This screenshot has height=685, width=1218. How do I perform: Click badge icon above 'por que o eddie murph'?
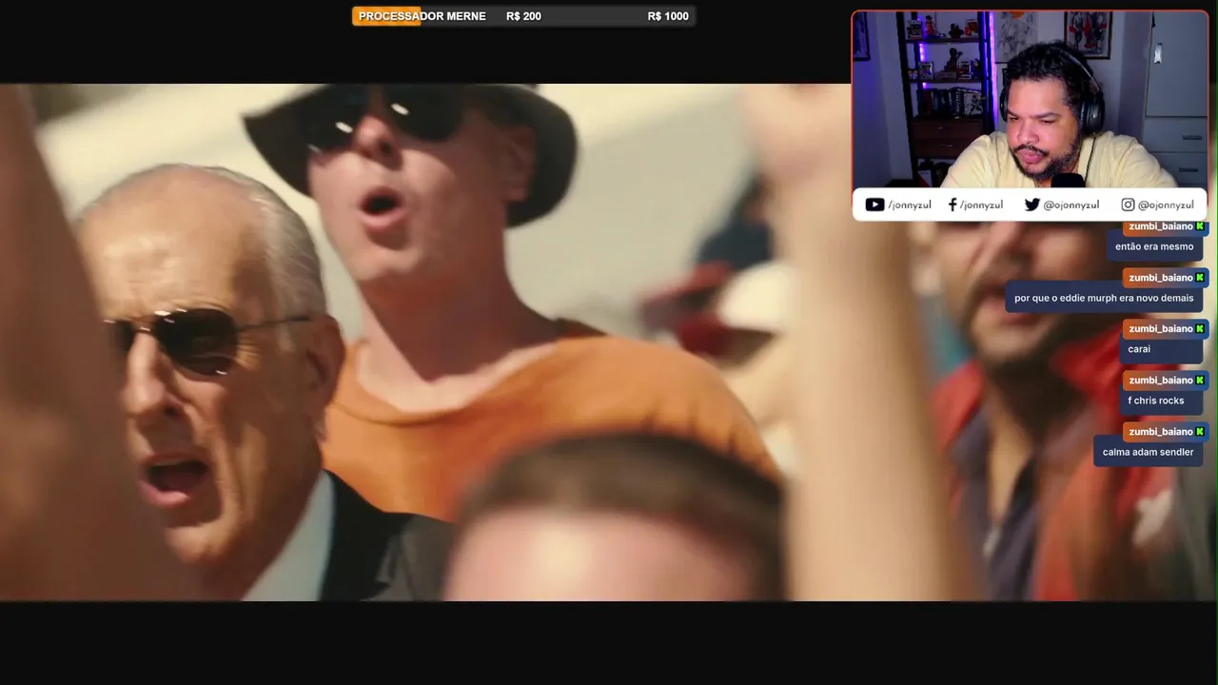coord(1200,278)
